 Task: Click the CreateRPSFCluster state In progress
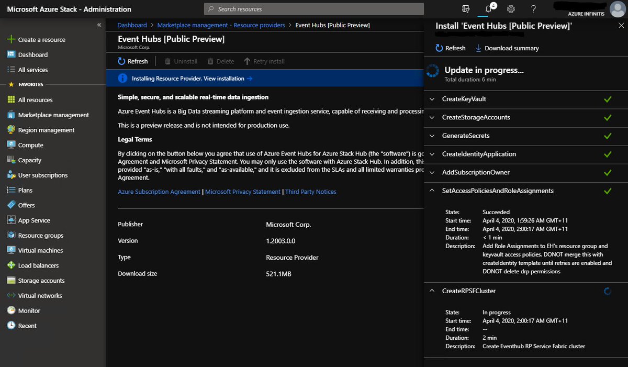click(497, 313)
